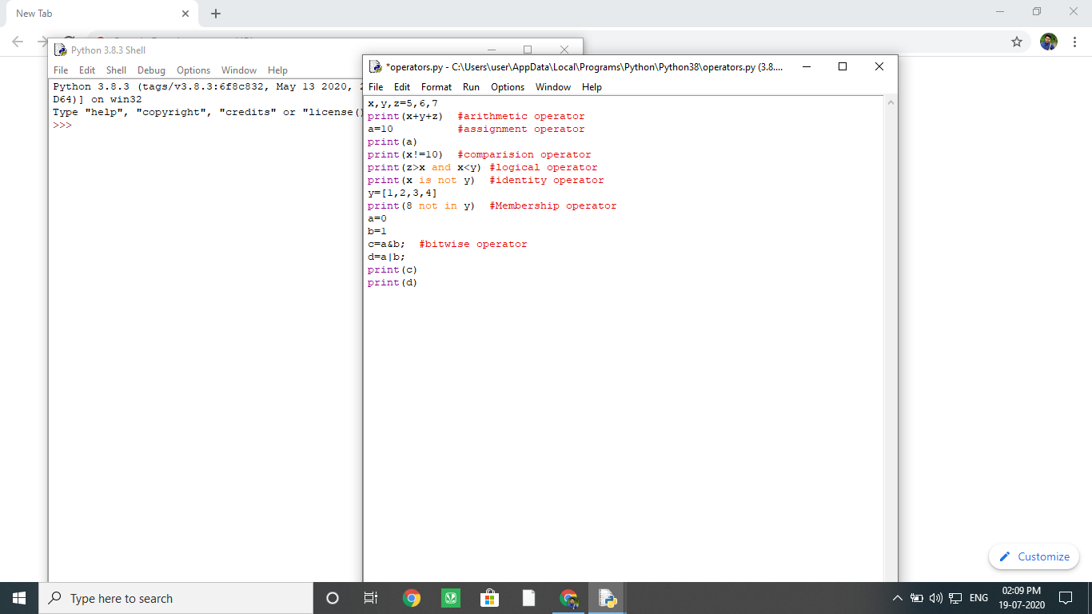Click the Windows Start button
Screen dimensions: 1092x614
point(19,598)
